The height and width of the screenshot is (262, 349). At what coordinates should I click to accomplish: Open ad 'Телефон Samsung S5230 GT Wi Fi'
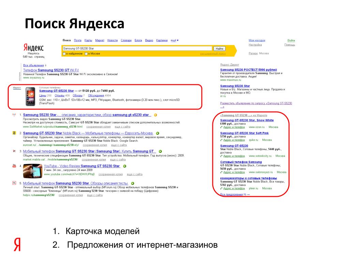[51, 70]
